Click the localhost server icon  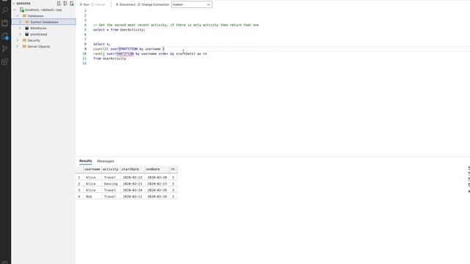22,10
